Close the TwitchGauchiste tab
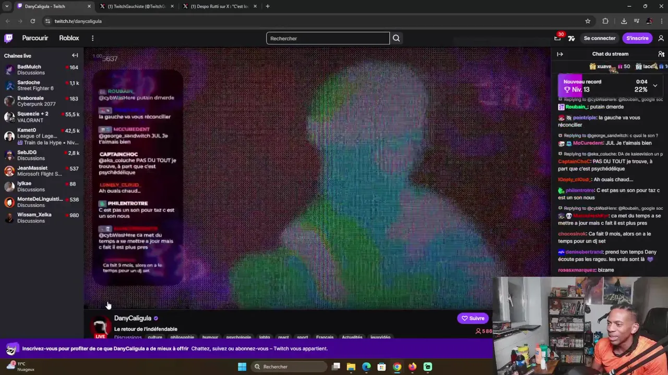This screenshot has width=668, height=375. pyautogui.click(x=172, y=6)
